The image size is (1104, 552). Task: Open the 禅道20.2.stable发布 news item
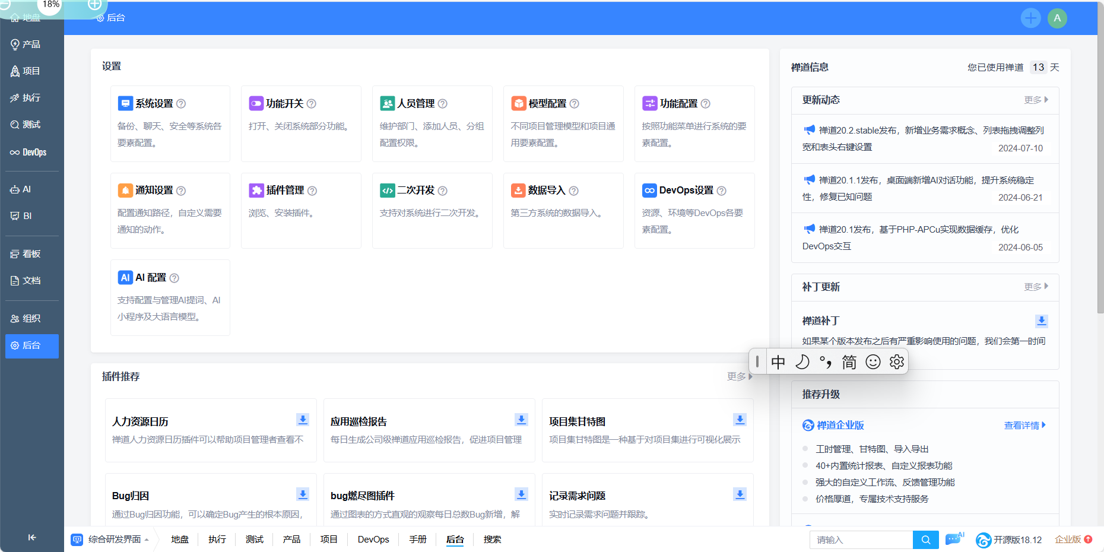[925, 138]
